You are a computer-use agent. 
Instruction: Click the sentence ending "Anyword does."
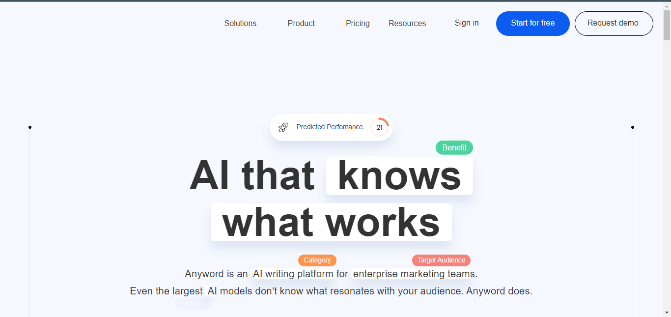pos(331,291)
